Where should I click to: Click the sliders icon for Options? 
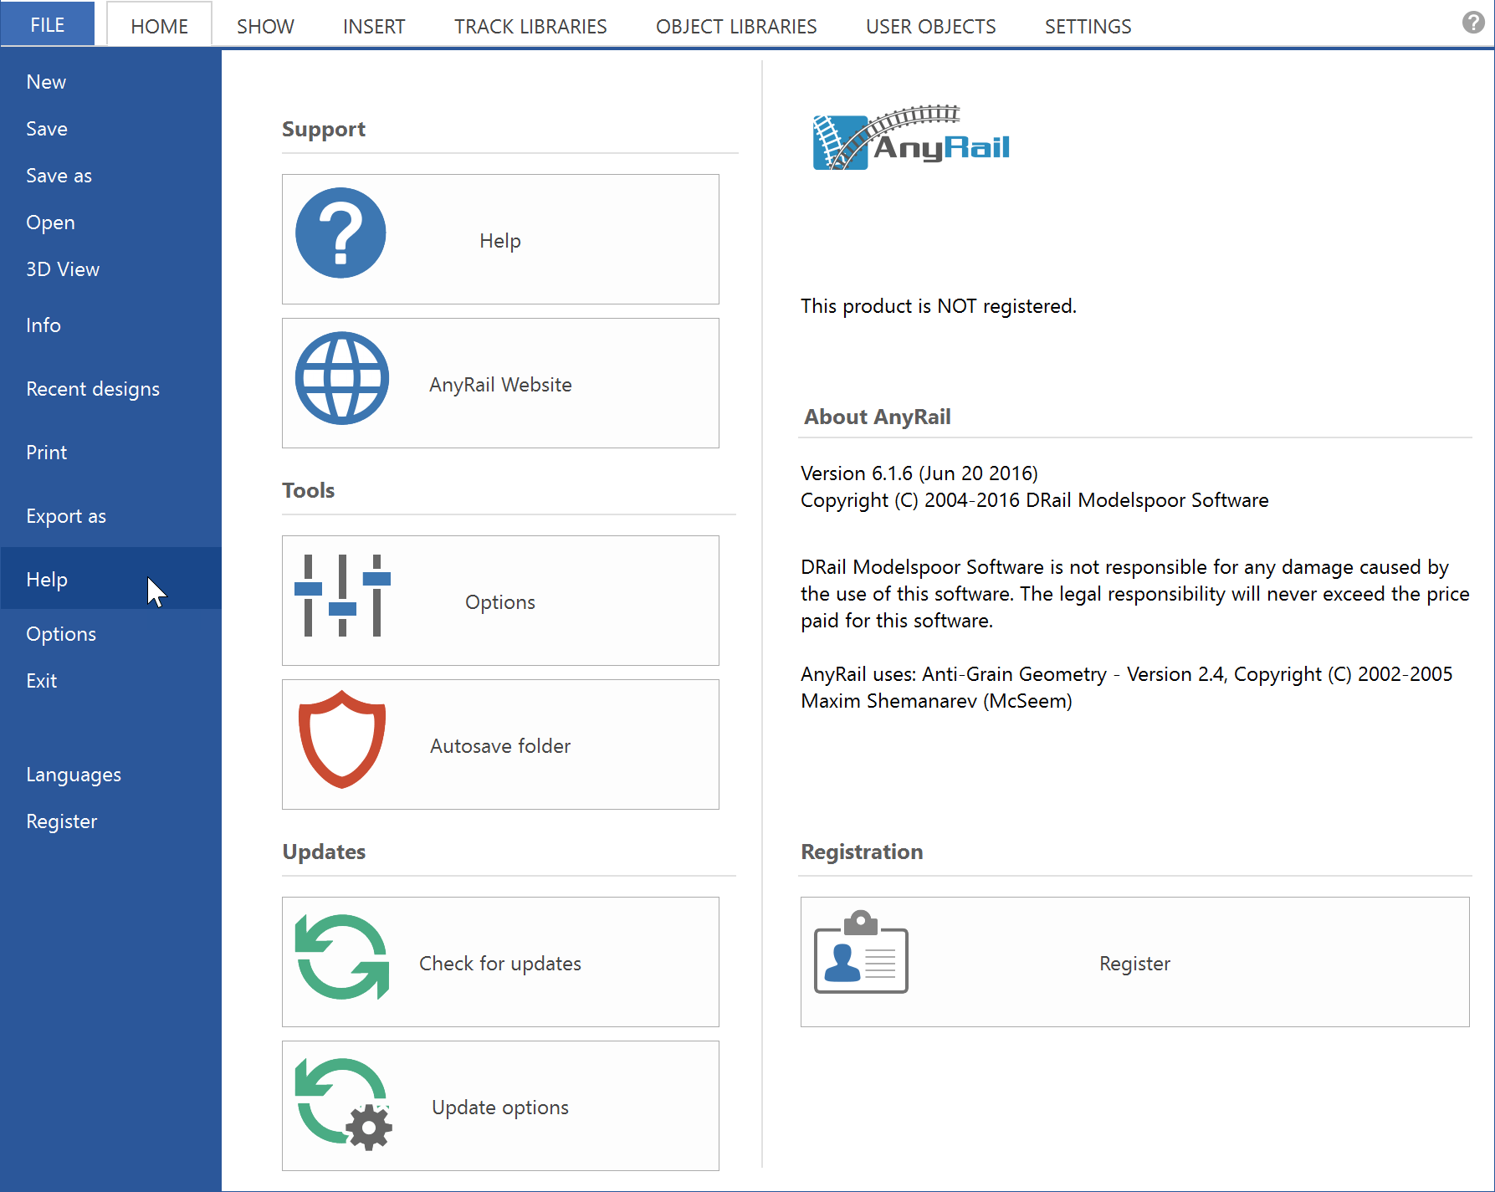coord(342,596)
